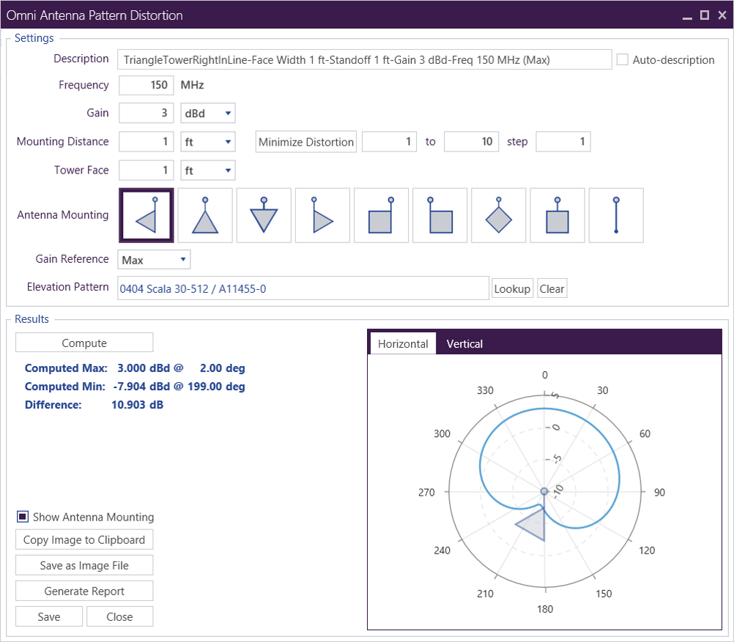This screenshot has width=734, height=642.
Task: Select square tower with right-corner antenna
Action: pos(381,215)
